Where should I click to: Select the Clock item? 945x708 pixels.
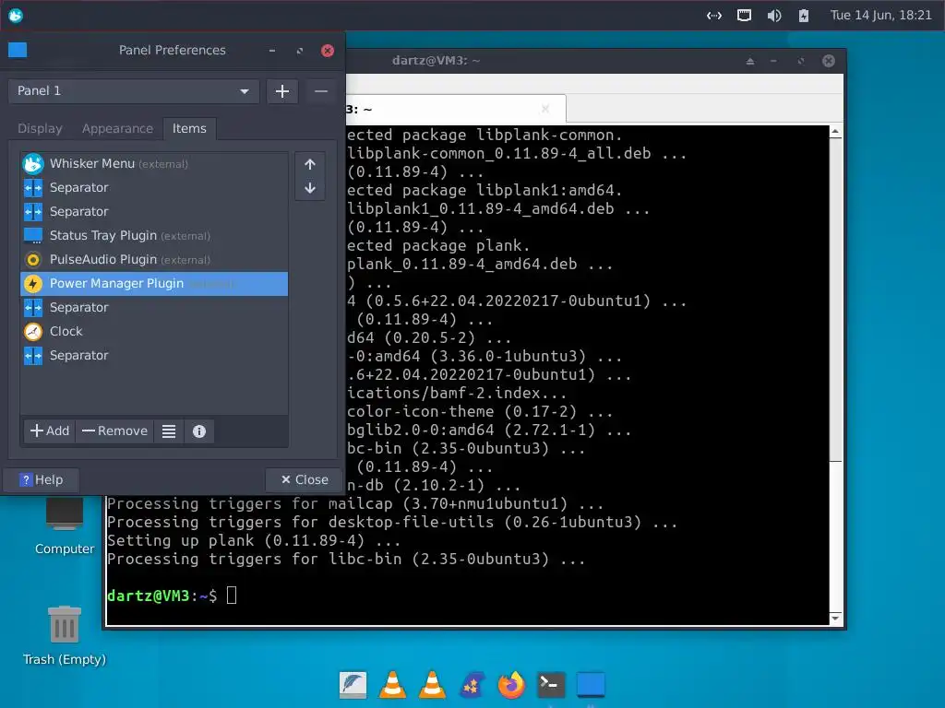[154, 331]
